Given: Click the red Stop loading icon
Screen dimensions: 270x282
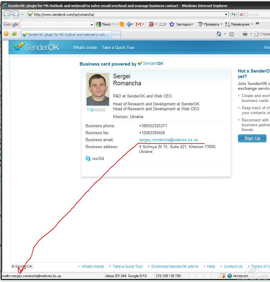Looking at the screenshot, I should pos(241,14).
